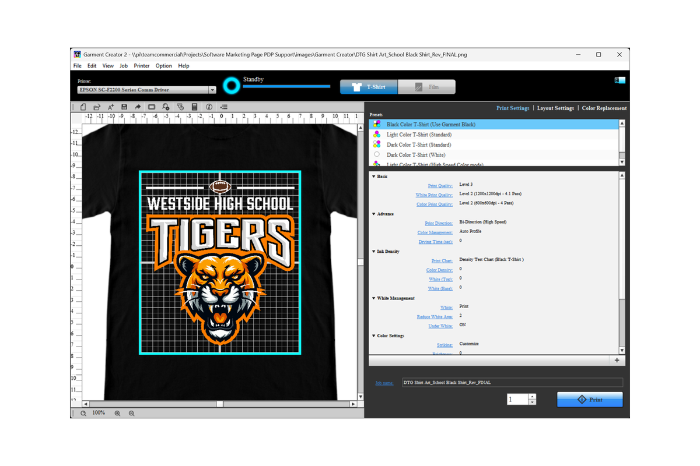Click the preview horizontal scrollbar thumb
The width and height of the screenshot is (700, 466).
[220, 404]
